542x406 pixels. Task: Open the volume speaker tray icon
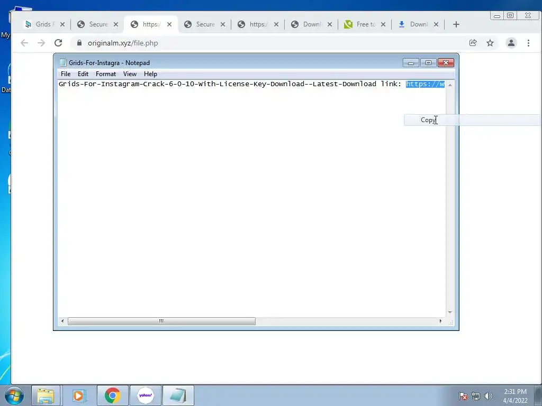click(x=489, y=396)
